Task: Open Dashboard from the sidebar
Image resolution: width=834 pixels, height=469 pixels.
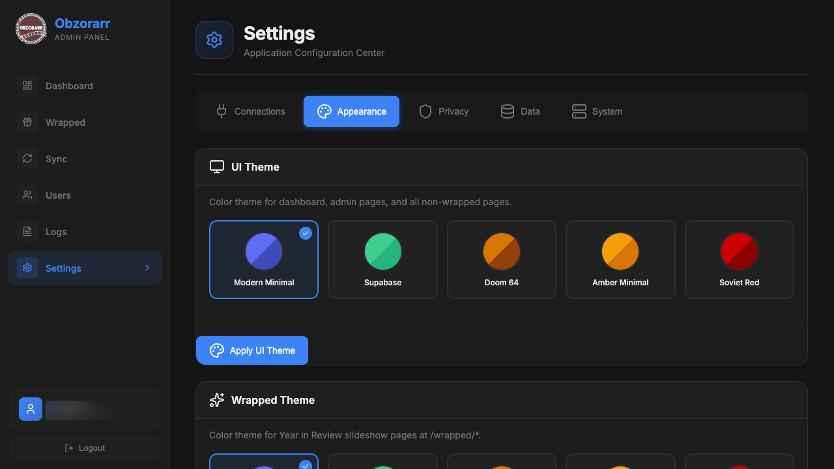Action: pos(85,85)
